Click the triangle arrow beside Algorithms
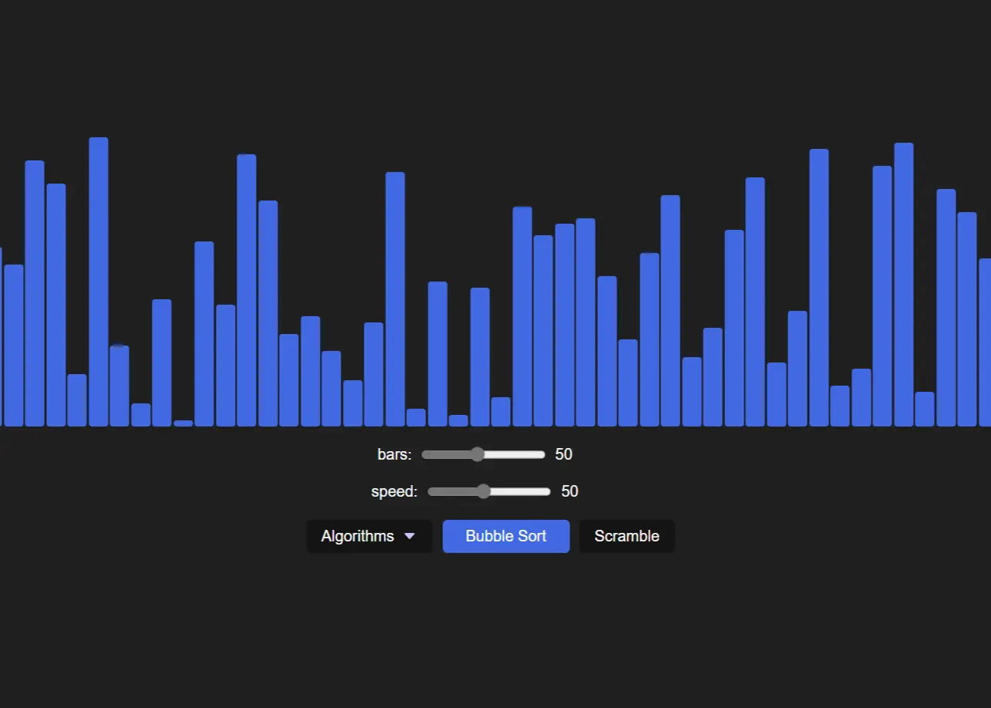 409,536
